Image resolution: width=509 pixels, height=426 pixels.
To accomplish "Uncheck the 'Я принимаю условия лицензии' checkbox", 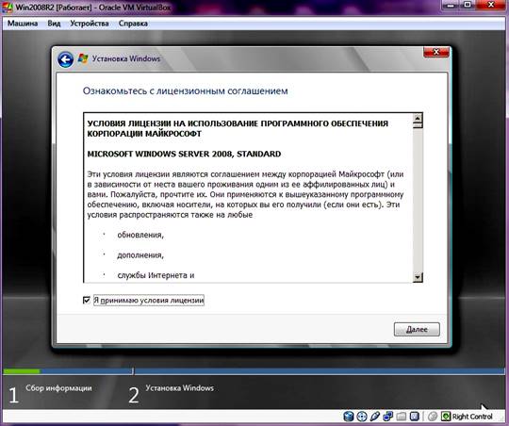I will pos(87,300).
